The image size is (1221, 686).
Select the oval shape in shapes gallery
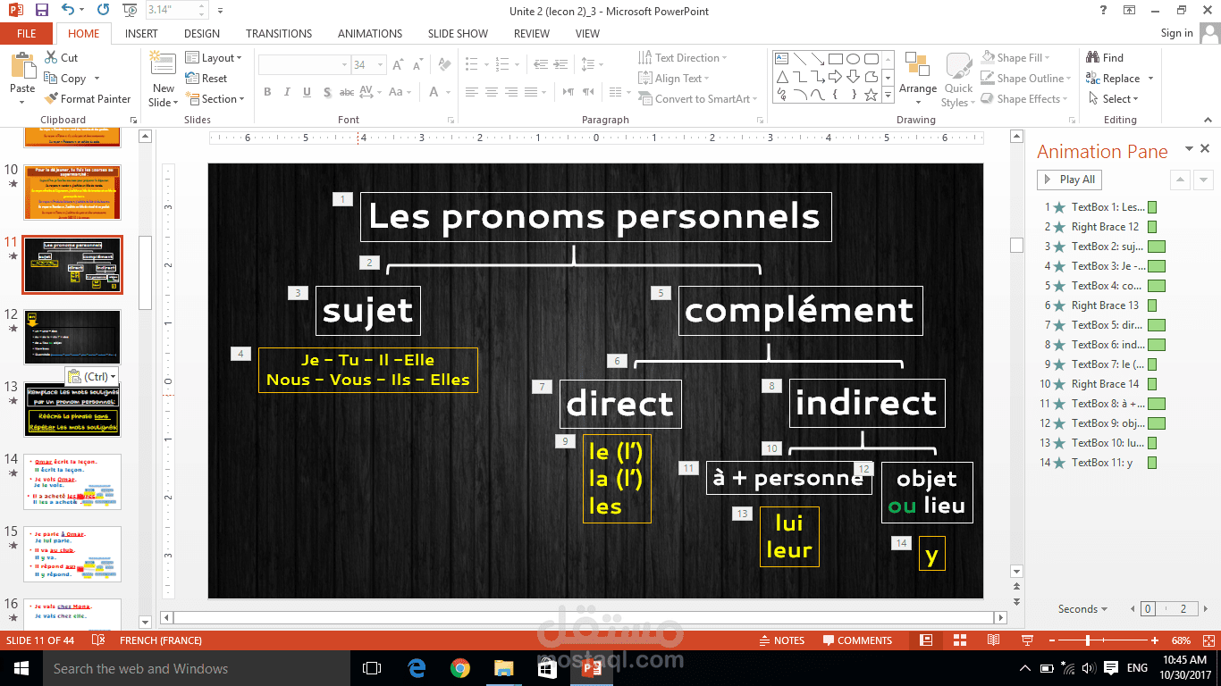(x=854, y=58)
